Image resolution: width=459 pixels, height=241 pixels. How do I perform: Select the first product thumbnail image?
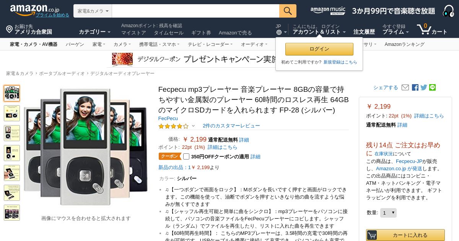[12, 93]
